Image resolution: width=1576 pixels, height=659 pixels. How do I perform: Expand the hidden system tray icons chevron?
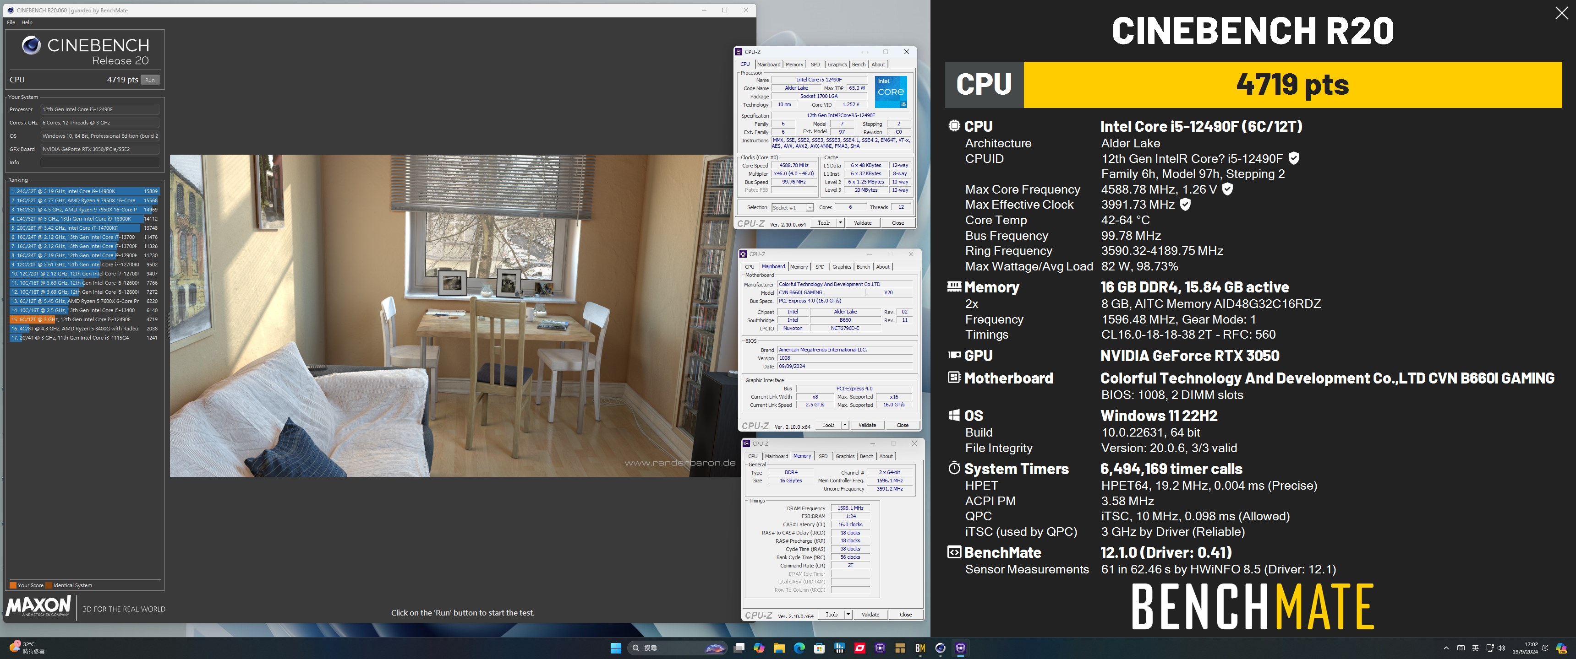[x=1446, y=648]
